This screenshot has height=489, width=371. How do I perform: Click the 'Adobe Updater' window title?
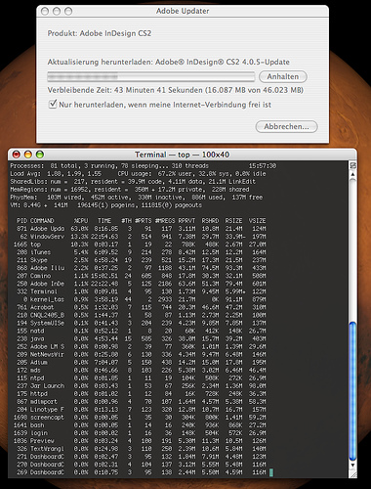[x=183, y=11]
